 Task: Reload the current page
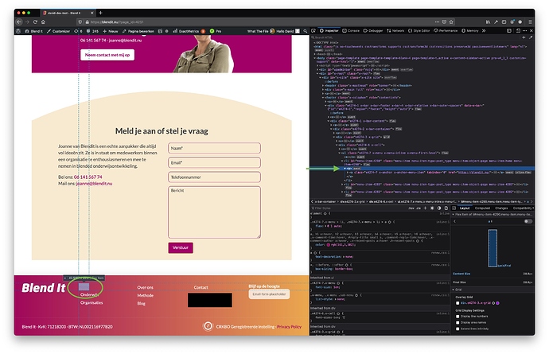click(x=35, y=21)
